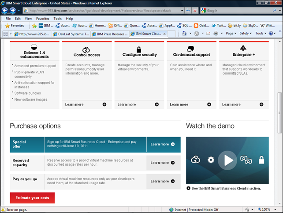The height and width of the screenshot is (213, 283).
Task: Switch to the http://www-935.ib... tab
Action: pos(33,34)
